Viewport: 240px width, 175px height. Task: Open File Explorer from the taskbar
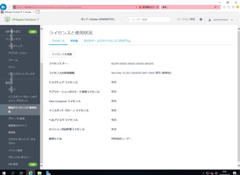(39, 173)
